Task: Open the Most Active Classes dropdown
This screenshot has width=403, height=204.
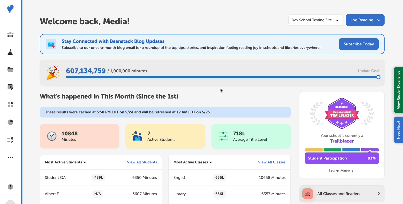Action: (211, 162)
